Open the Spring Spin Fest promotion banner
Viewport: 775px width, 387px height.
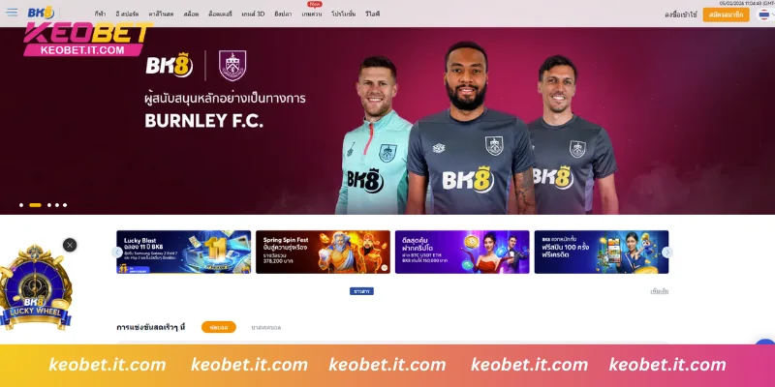[323, 253]
